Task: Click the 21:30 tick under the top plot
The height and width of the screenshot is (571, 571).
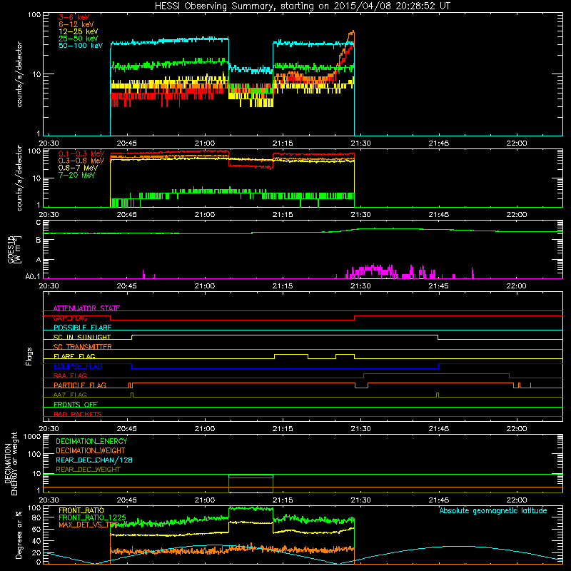Action: (360, 143)
